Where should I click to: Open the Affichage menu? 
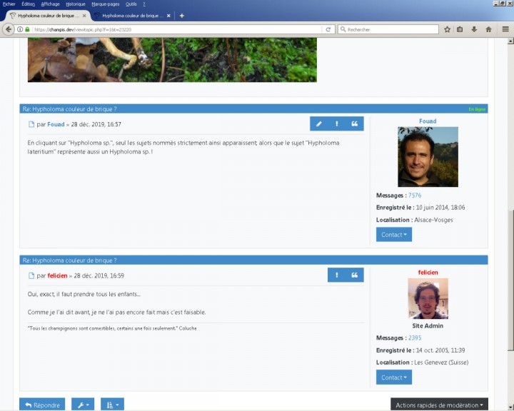[x=50, y=4]
